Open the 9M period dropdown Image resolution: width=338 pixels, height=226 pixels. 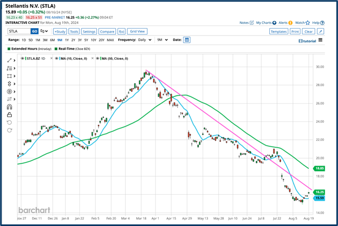click(162, 40)
